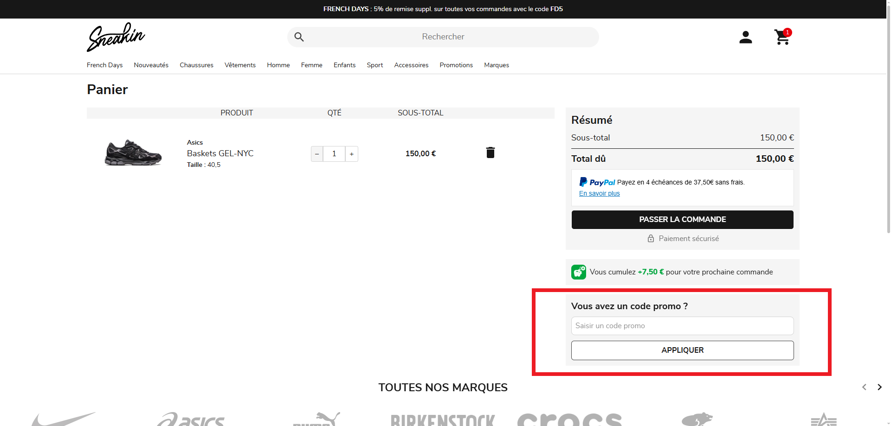This screenshot has height=426, width=891.
Task: Click PASSER LA COMMANDE button
Action: (682, 220)
